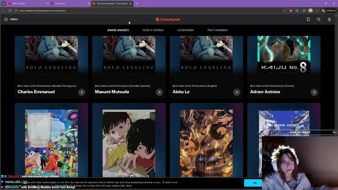Click Solo Leveling poster above Masumi Mutsuda
Image resolution: width=338 pixels, height=190 pixels.
click(x=129, y=55)
